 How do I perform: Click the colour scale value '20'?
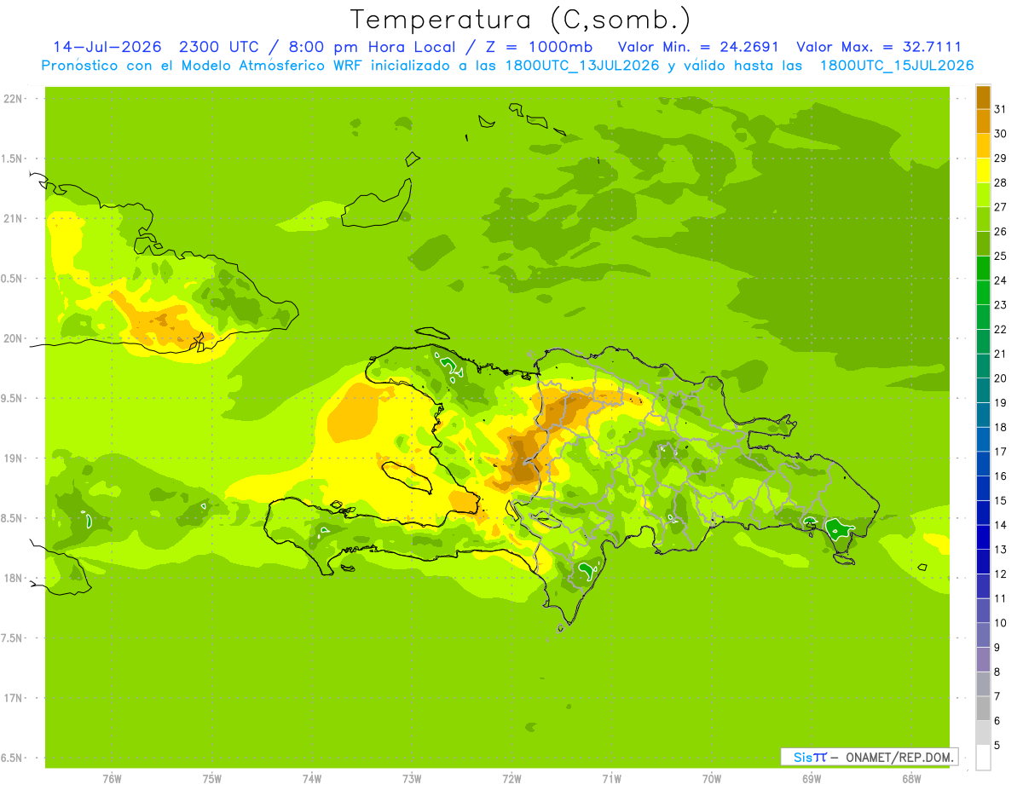click(x=1001, y=378)
